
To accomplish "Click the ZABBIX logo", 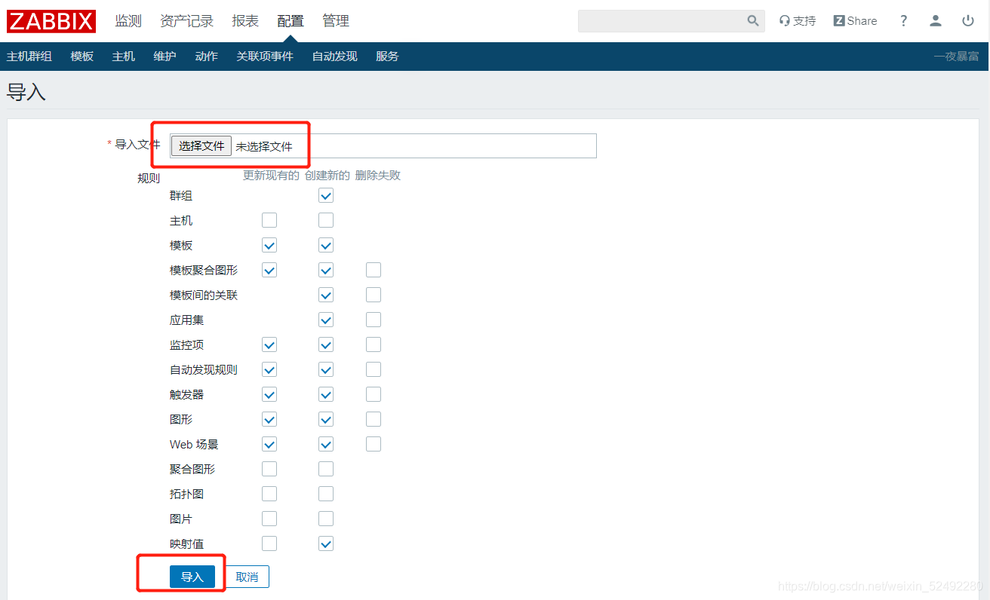I will [51, 21].
